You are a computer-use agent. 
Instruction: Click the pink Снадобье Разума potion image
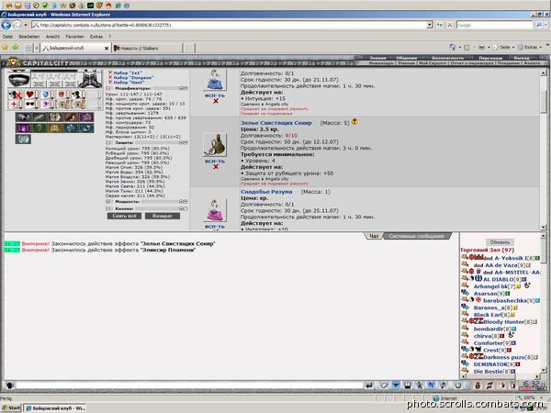point(215,211)
